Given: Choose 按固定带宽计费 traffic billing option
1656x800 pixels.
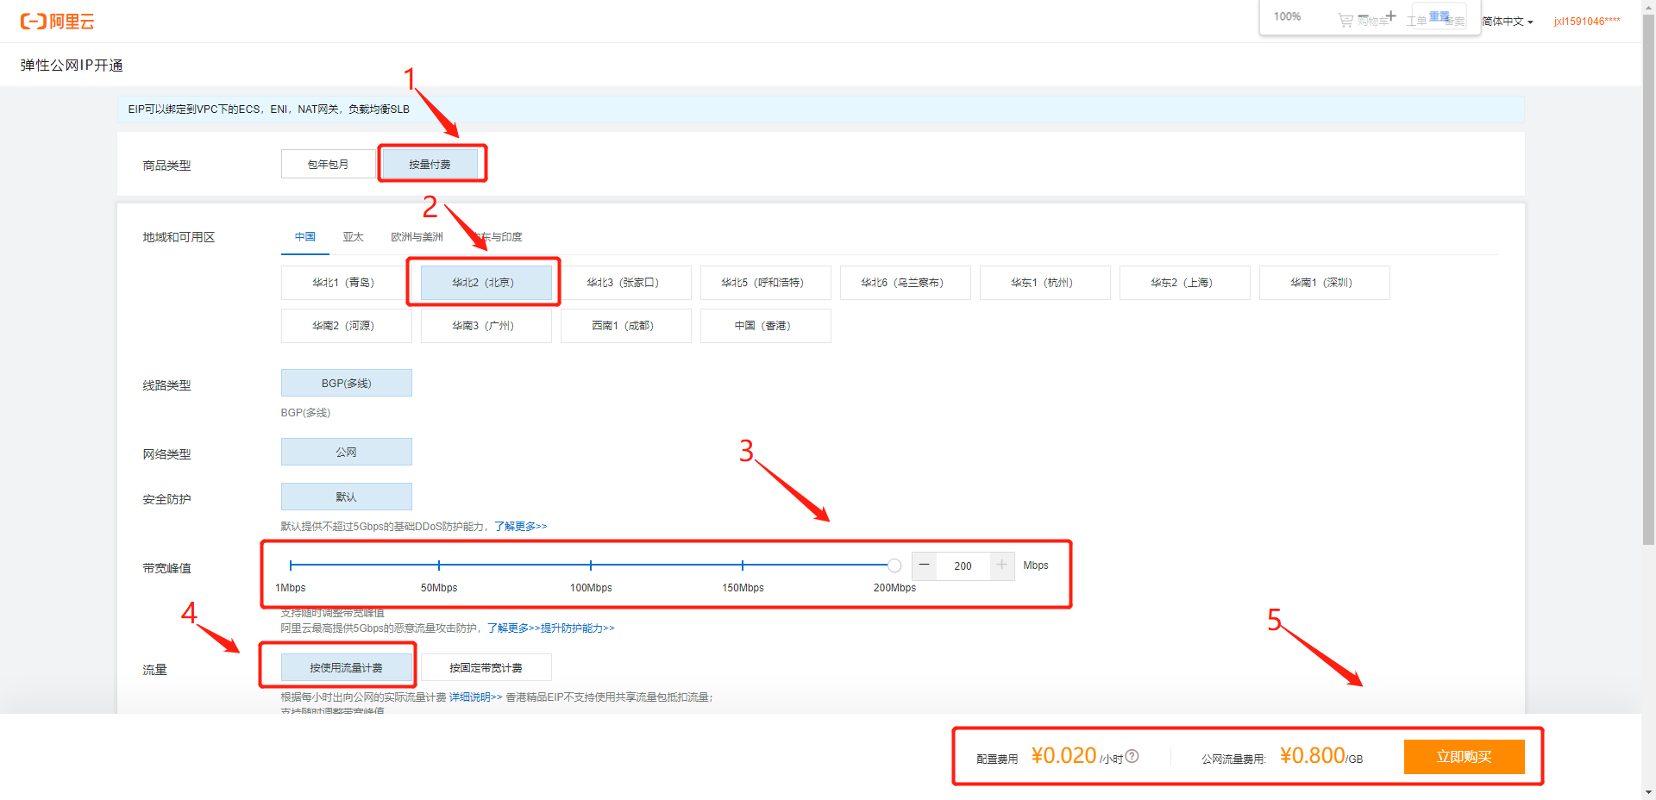Looking at the screenshot, I should (486, 668).
